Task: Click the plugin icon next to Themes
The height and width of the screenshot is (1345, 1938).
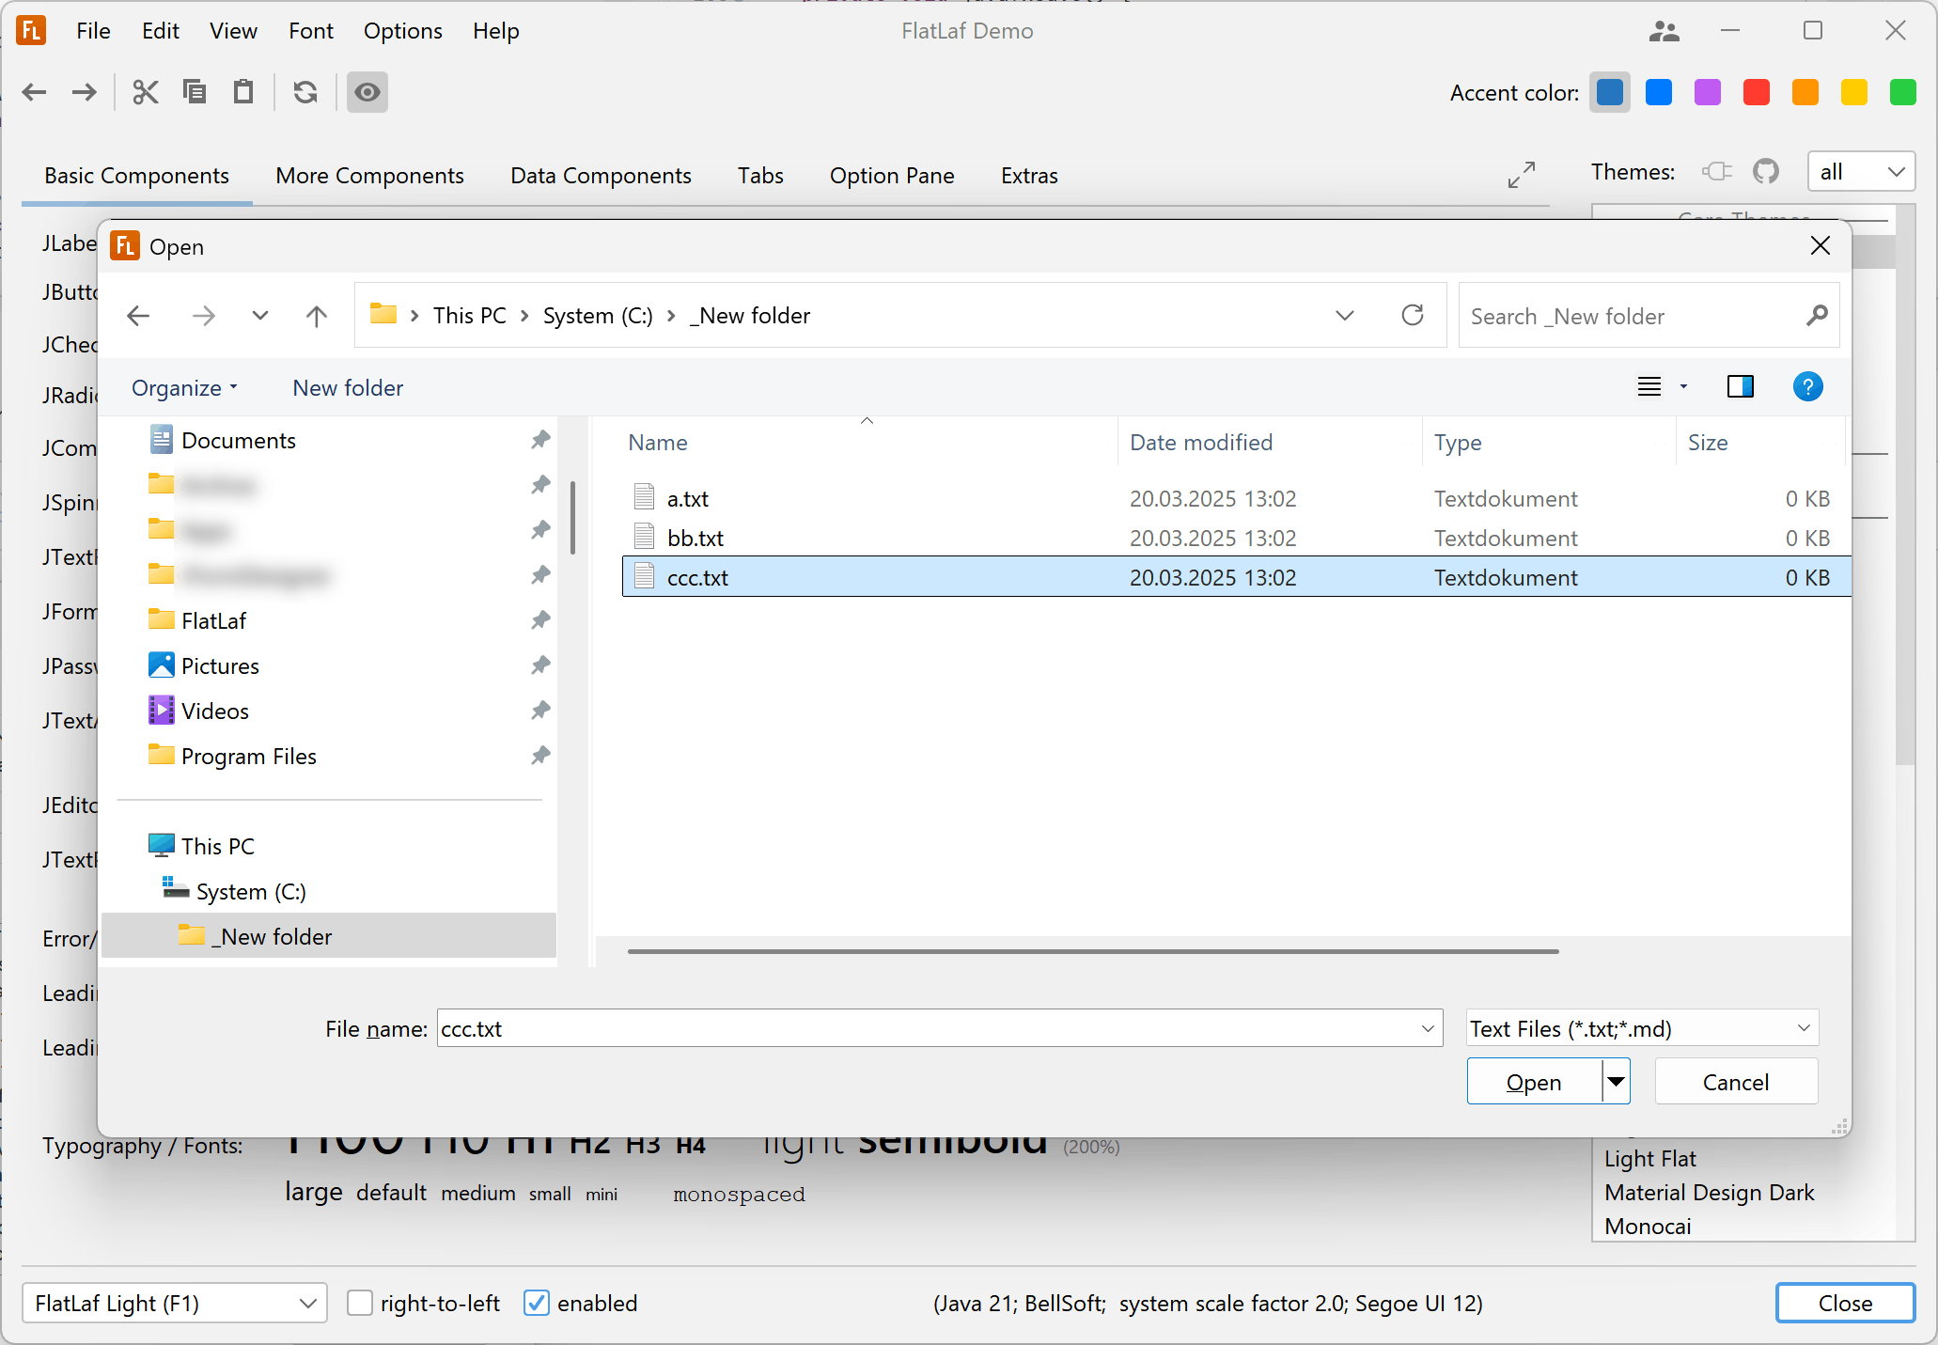Action: pos(1717,171)
